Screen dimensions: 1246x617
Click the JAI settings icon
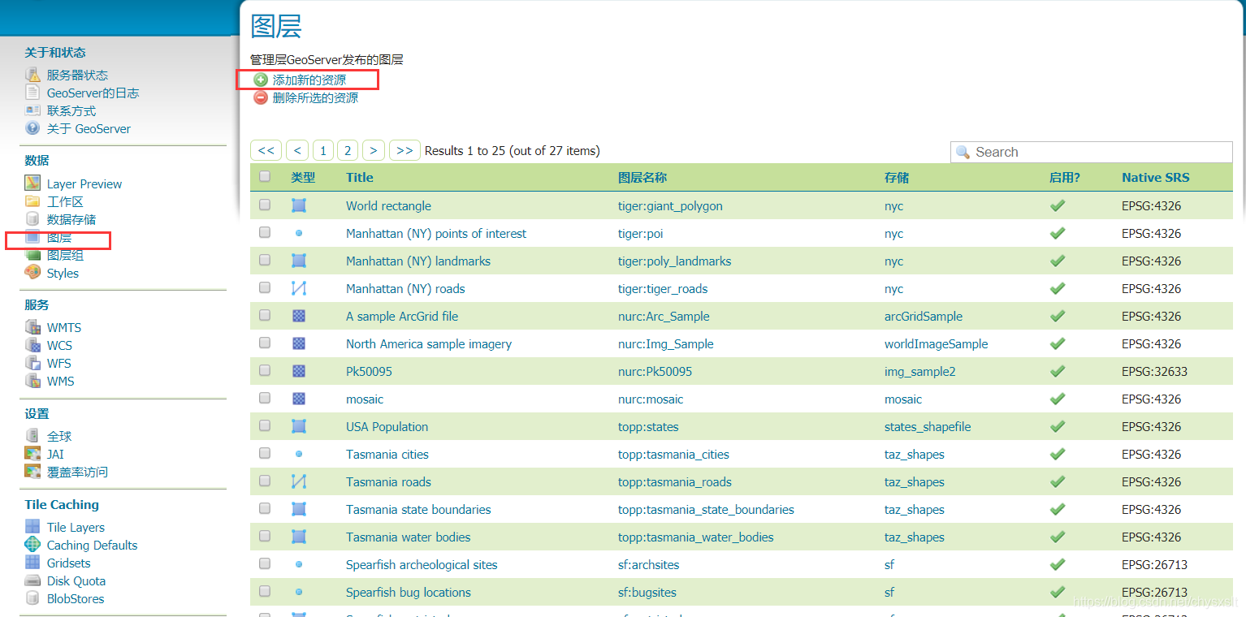point(32,454)
